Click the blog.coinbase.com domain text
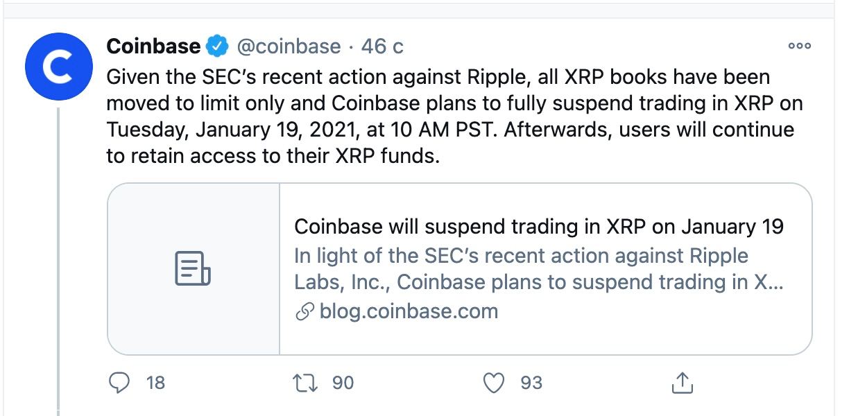Screen dimensions: 849x416 (x=409, y=311)
